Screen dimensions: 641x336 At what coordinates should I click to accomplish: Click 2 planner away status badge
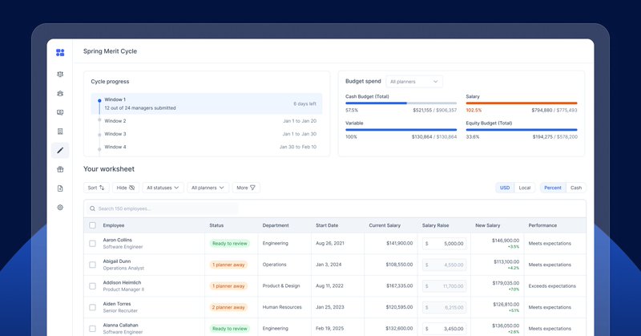[x=228, y=307]
